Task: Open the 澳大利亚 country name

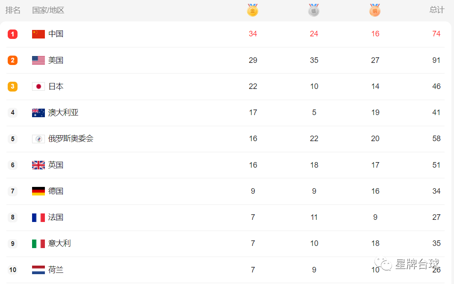Action: pyautogui.click(x=63, y=112)
